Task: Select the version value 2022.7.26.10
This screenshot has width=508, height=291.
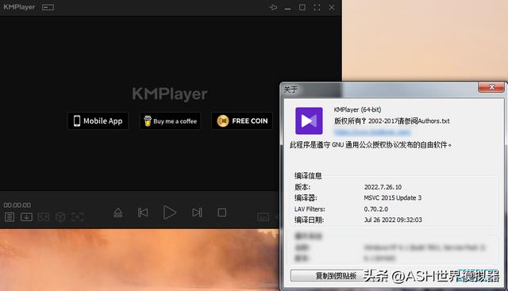Action: 383,187
